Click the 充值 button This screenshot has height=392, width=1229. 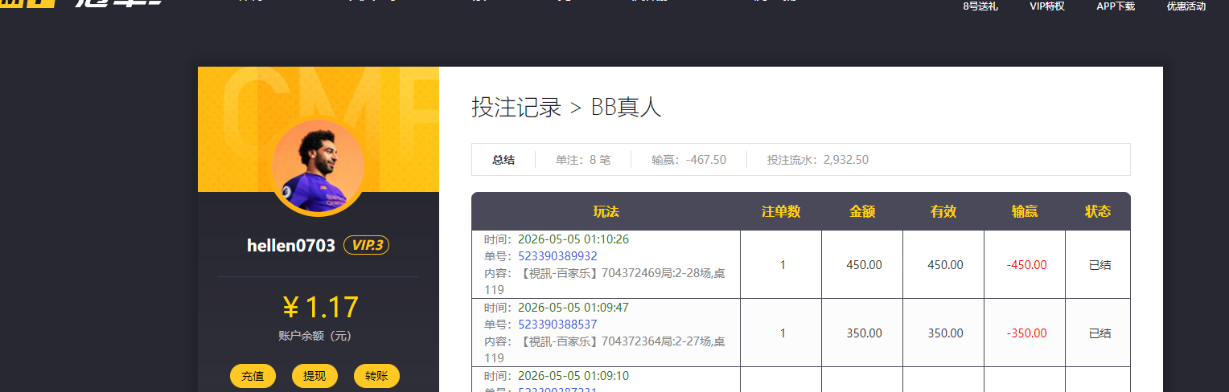(x=253, y=376)
